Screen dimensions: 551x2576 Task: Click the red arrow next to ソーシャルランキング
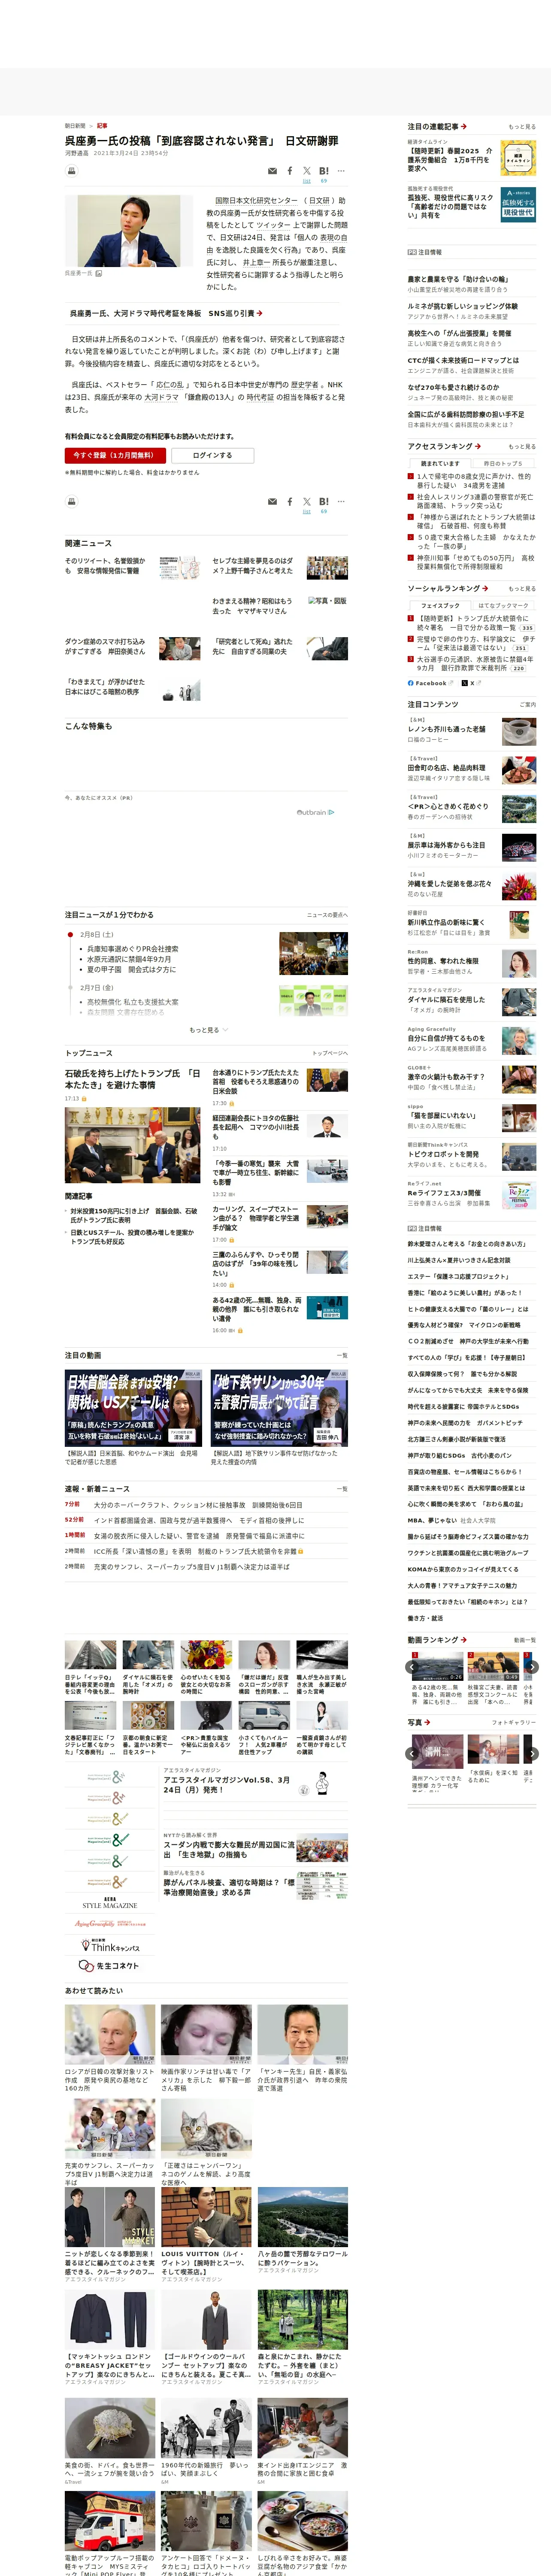coord(485,588)
